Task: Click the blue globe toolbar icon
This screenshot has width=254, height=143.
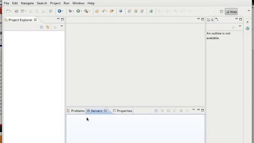Action: (x=59, y=11)
